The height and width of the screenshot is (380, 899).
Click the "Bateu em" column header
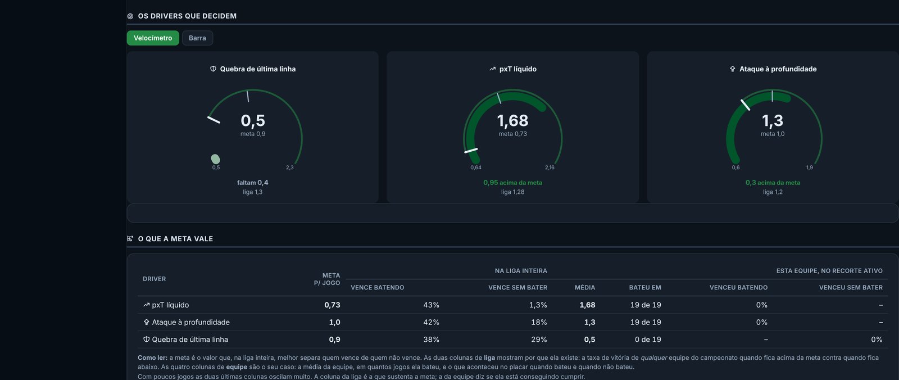645,288
